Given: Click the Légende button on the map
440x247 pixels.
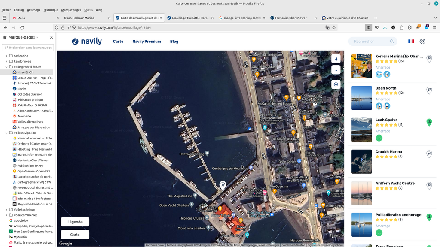Looking at the screenshot, I should point(75,222).
